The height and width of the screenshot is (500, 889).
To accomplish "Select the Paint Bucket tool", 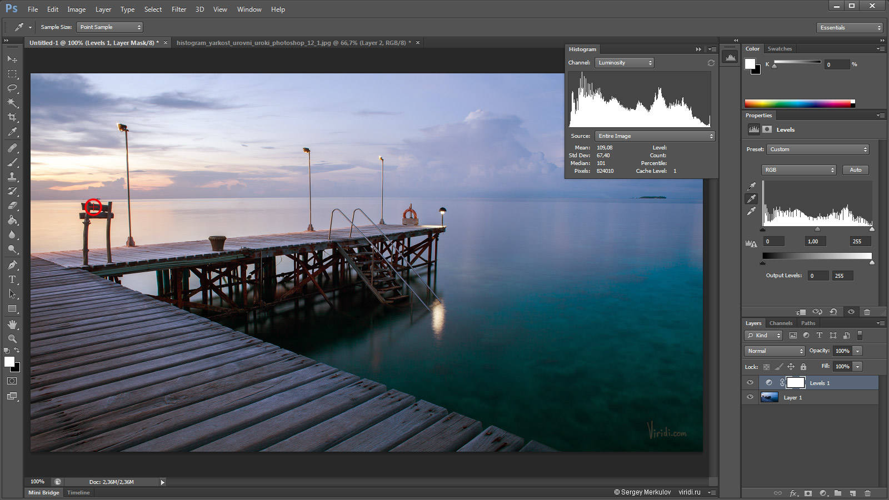I will [x=12, y=220].
